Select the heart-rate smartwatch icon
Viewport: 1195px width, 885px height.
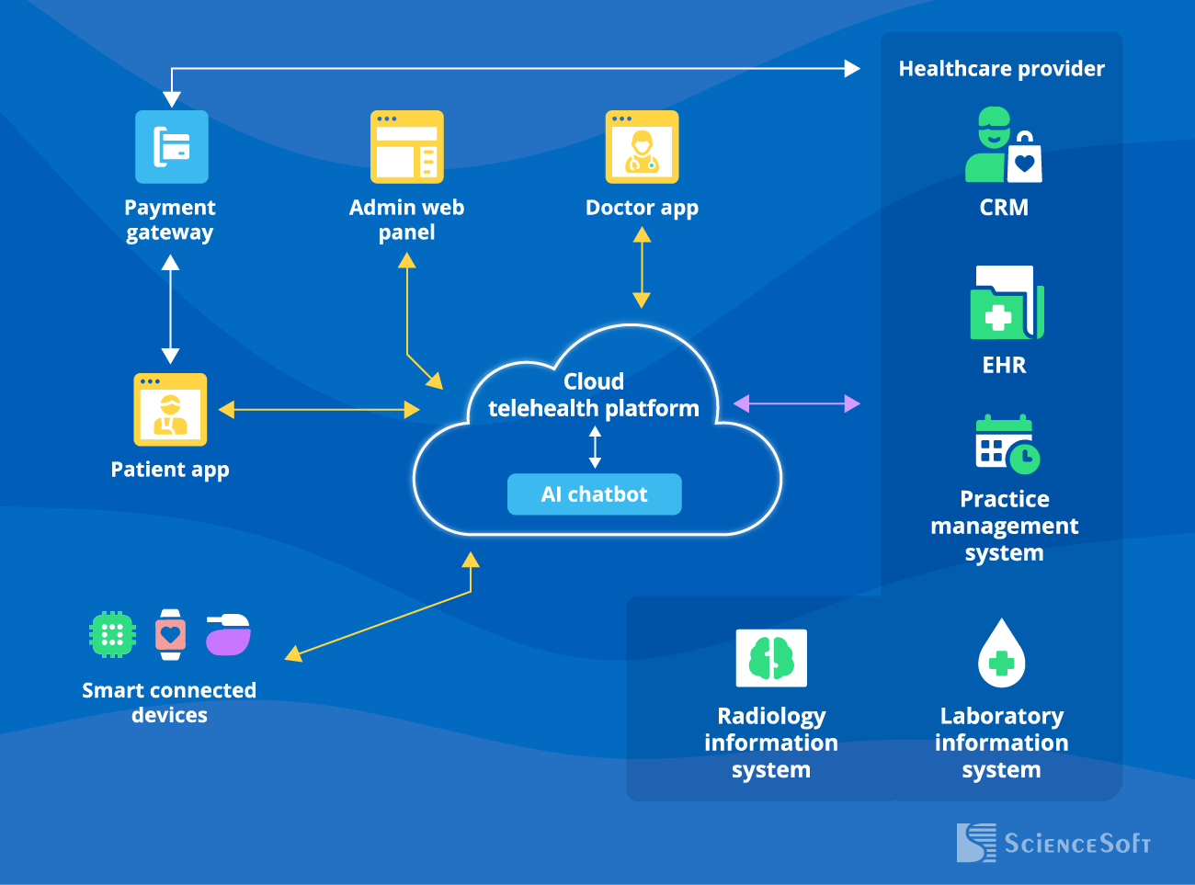pyautogui.click(x=169, y=634)
